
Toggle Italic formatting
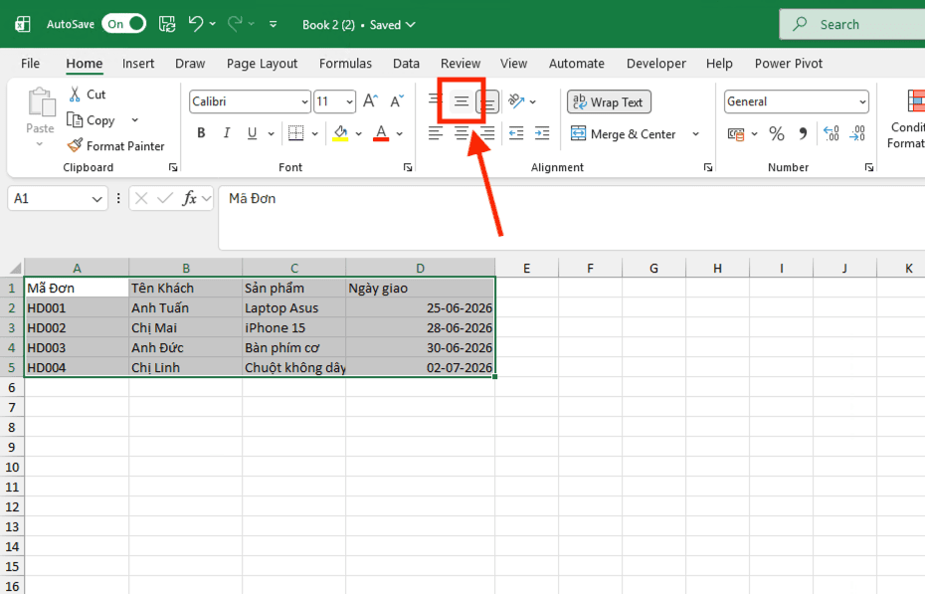pos(227,133)
